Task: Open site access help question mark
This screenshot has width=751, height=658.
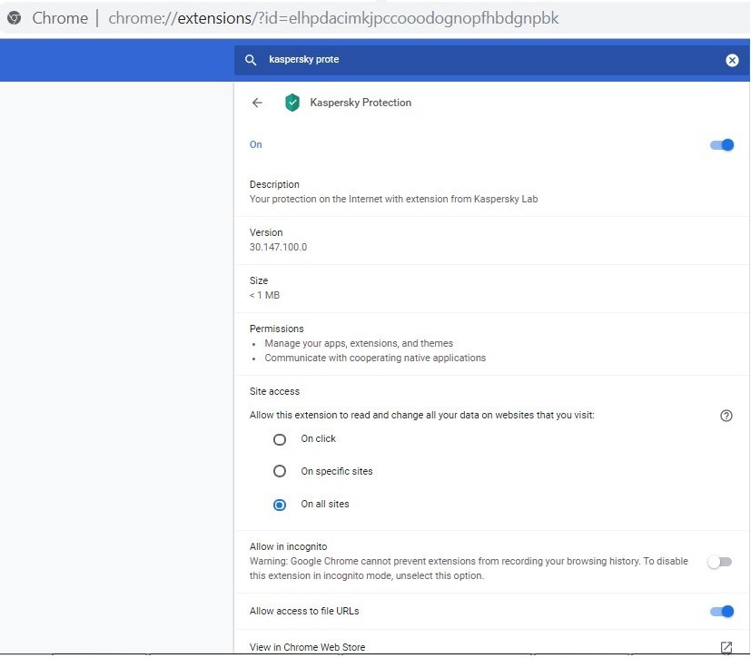Action: [x=726, y=416]
